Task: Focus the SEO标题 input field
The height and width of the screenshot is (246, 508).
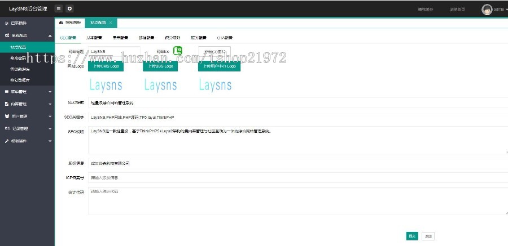Action: (298, 103)
